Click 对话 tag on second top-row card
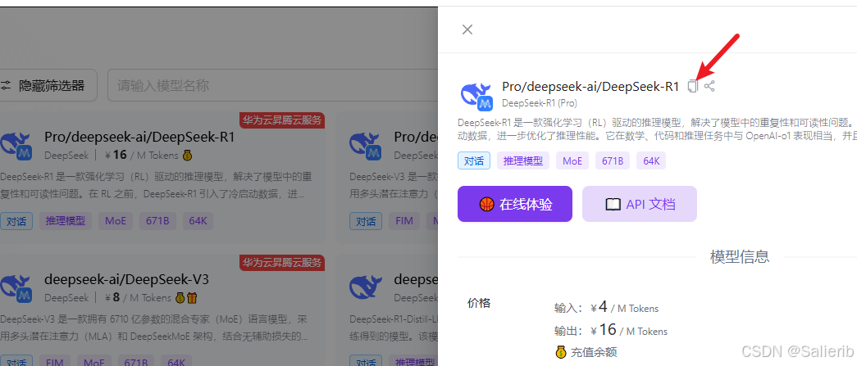This screenshot has width=857, height=366. (366, 221)
